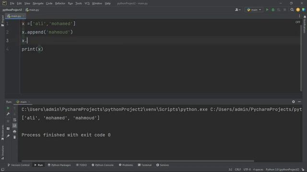Click Python 3.9 interpreter in status bar
This screenshot has height=172, width=307.
tap(283, 170)
